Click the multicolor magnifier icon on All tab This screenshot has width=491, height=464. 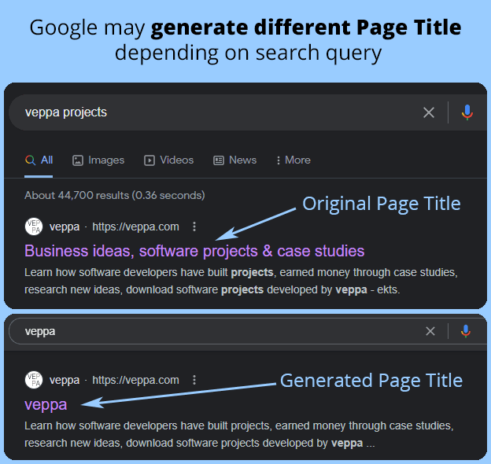tap(30, 160)
